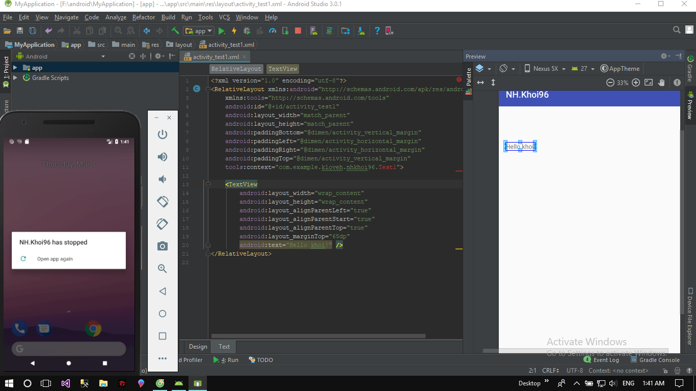Click the Windows Start button
Image resolution: width=696 pixels, height=391 pixels.
(9, 383)
